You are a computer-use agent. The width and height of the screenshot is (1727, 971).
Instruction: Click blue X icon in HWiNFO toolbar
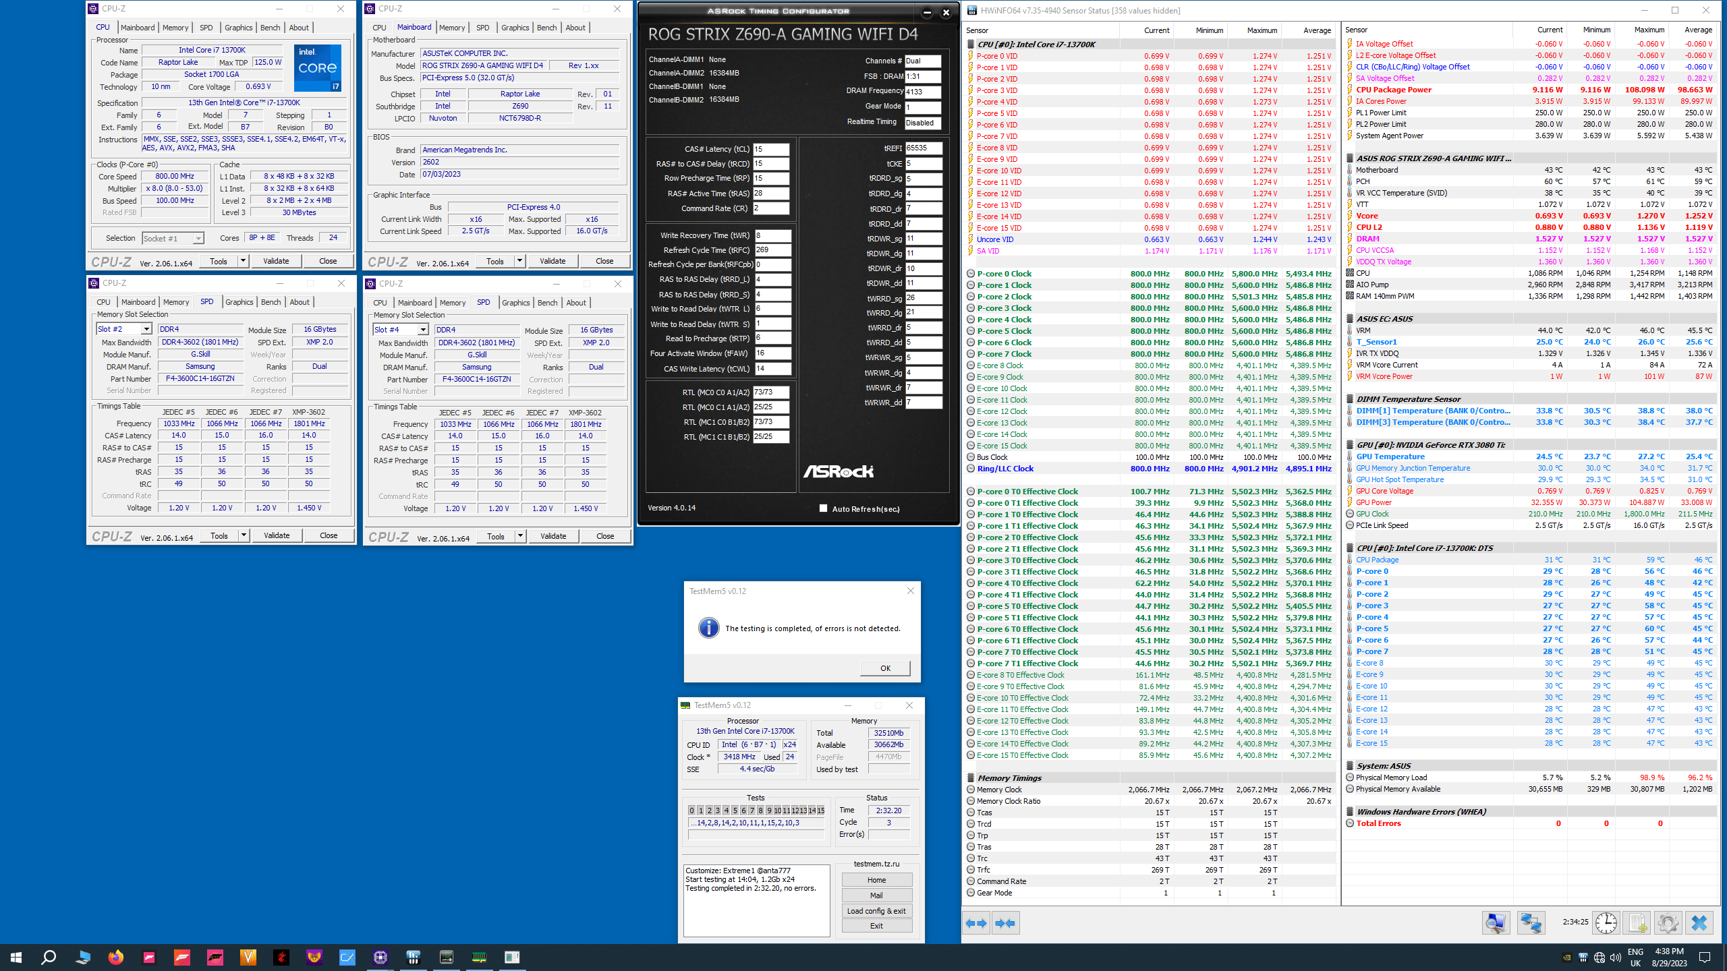tap(1699, 922)
